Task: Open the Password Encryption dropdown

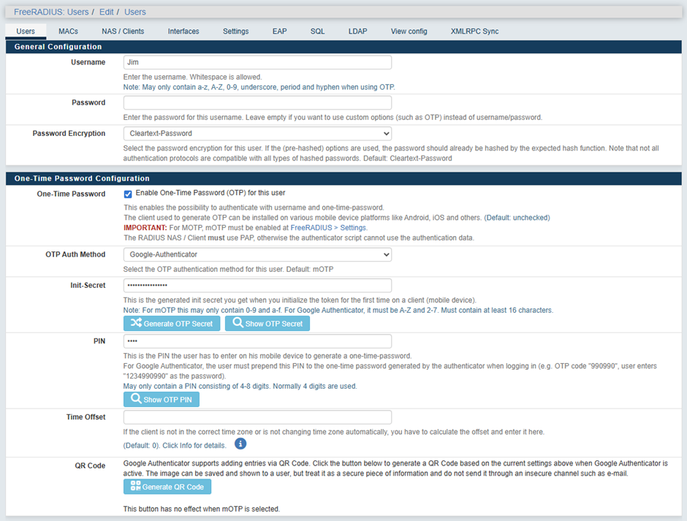Action: point(257,134)
